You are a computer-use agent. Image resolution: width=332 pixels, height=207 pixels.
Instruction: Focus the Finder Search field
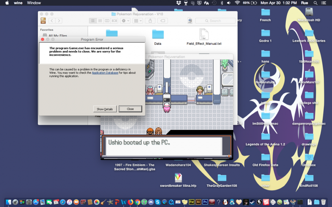(215, 21)
